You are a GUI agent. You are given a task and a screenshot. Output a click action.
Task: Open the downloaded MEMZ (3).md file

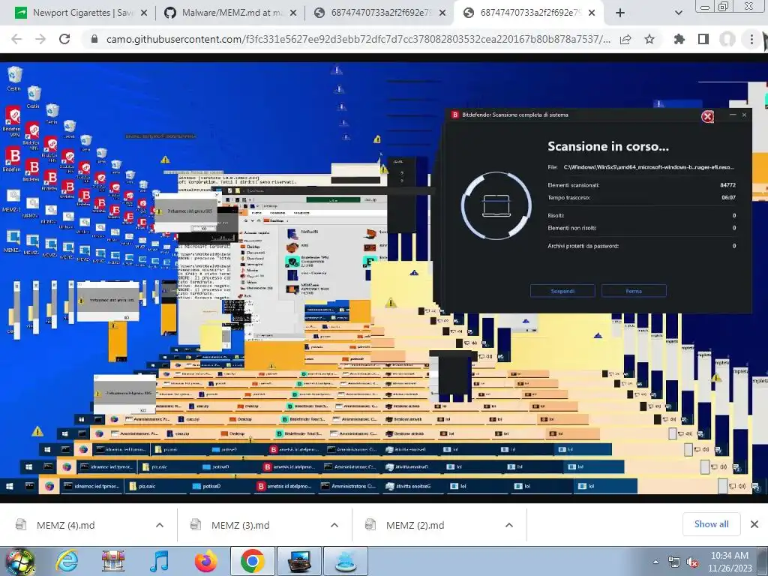(x=241, y=525)
